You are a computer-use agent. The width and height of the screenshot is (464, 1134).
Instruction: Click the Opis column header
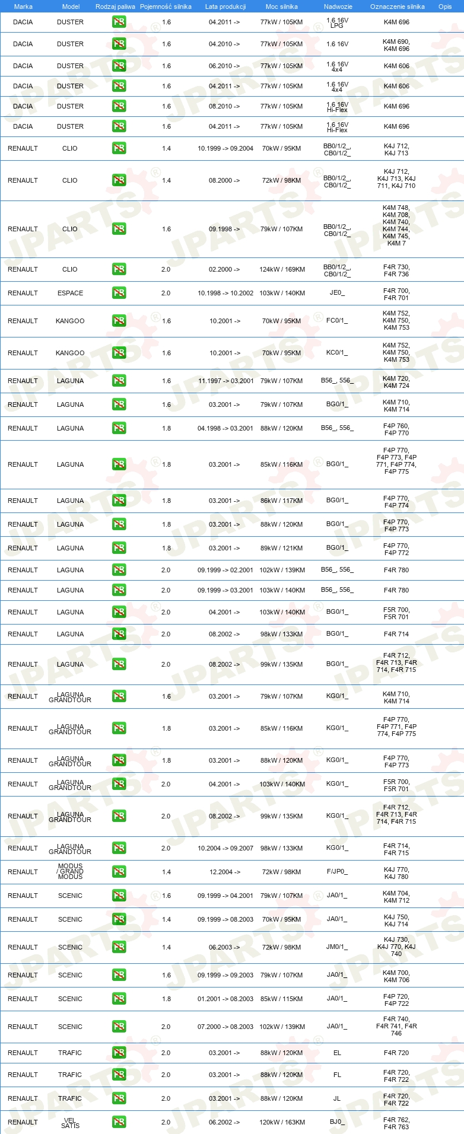pos(445,7)
